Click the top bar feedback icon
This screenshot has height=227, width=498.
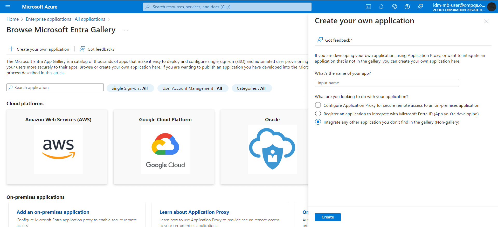pos(420,7)
